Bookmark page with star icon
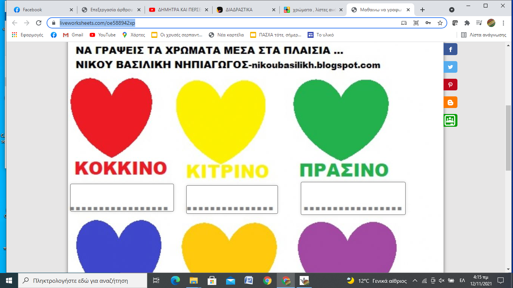 440,23
